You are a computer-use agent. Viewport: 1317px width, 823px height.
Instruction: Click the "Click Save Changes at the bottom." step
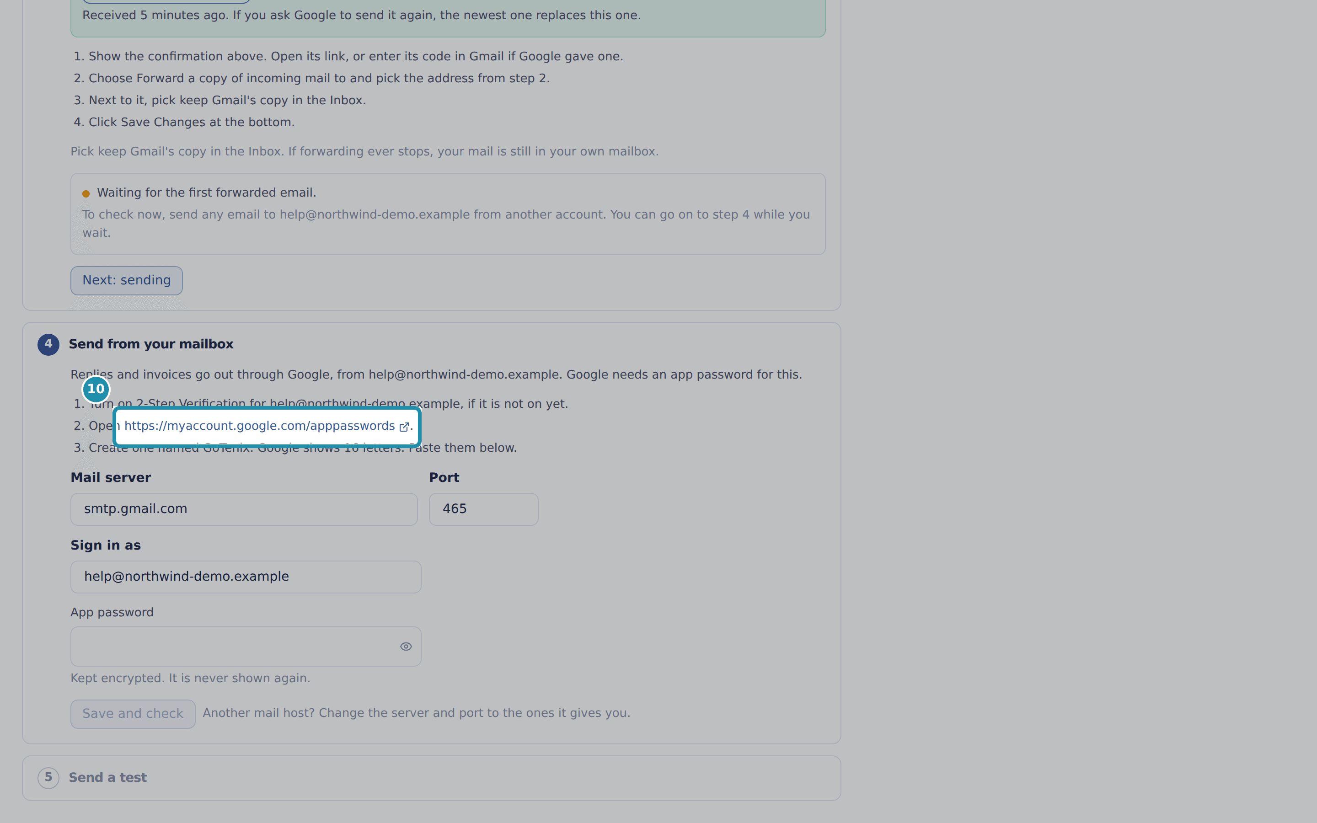(192, 122)
